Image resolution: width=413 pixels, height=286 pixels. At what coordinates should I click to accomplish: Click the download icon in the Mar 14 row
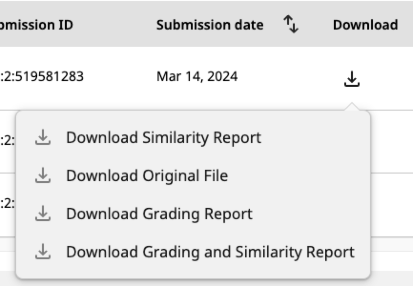352,79
